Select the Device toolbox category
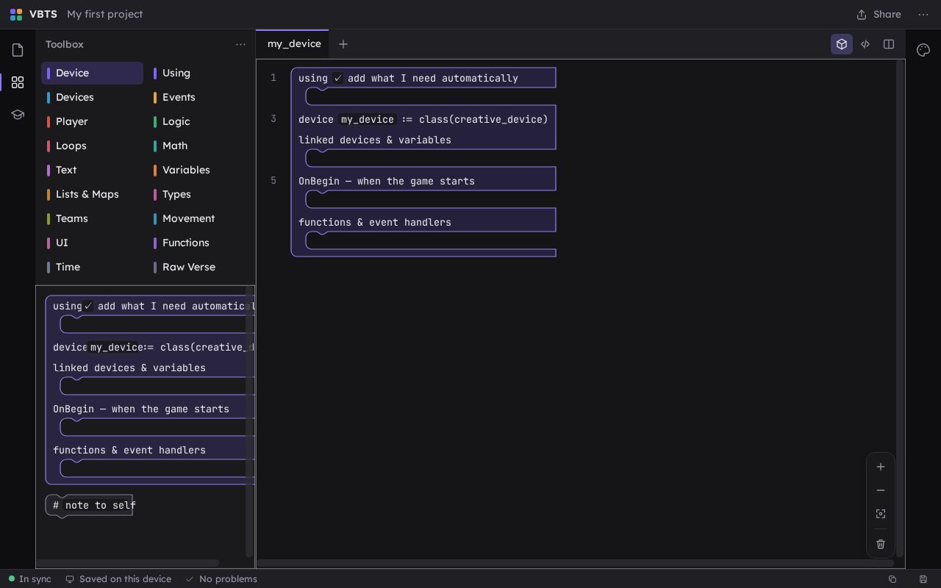Screen dimensions: 941x588 (x=92, y=73)
